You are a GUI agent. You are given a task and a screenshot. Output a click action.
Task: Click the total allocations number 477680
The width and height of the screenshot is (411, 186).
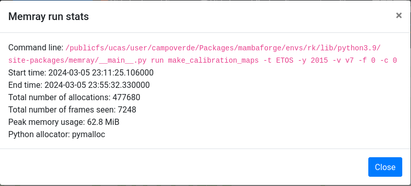coord(127,97)
